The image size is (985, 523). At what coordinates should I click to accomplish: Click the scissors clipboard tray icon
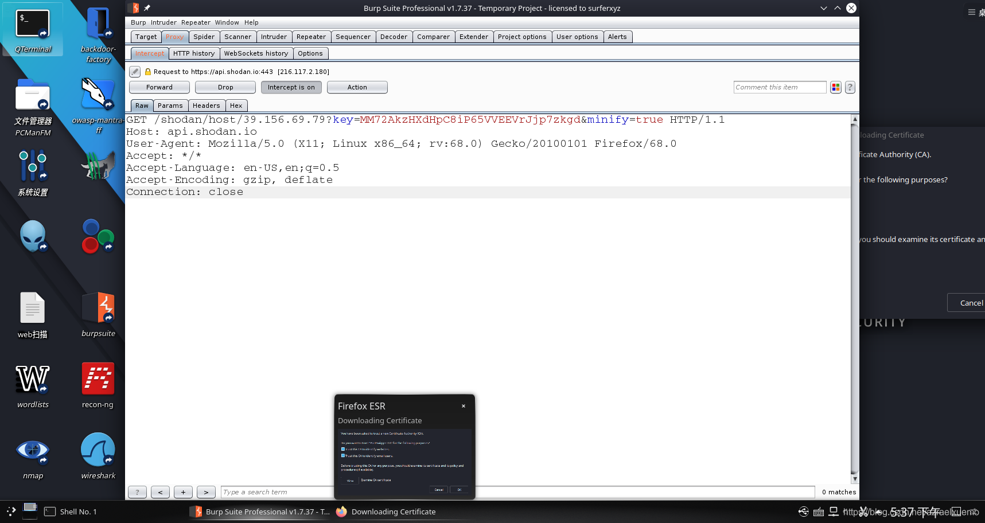(863, 512)
